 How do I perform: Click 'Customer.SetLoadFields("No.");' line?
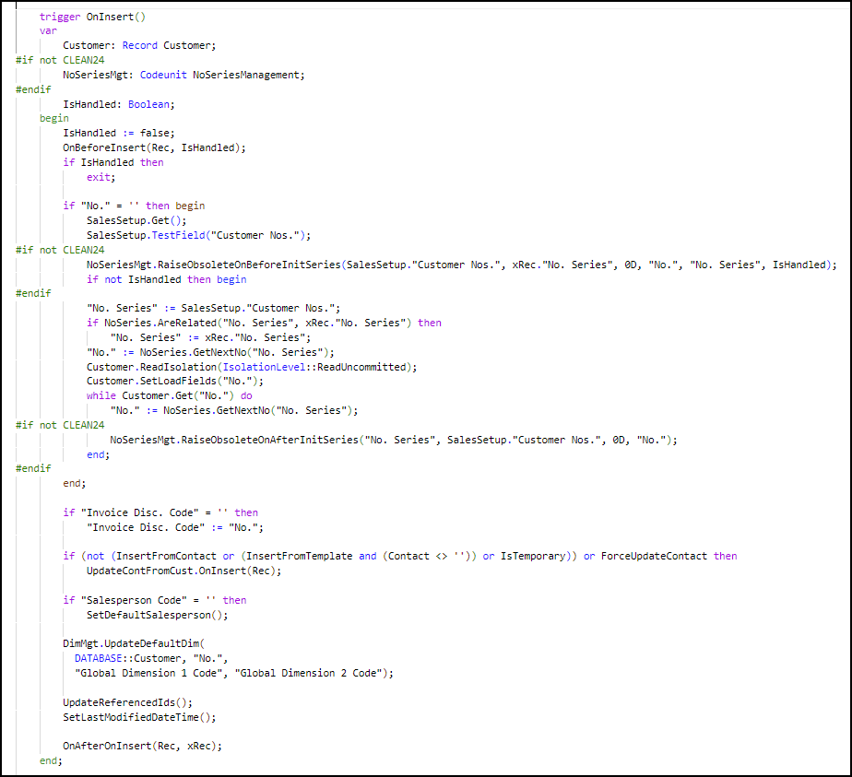pos(175,381)
